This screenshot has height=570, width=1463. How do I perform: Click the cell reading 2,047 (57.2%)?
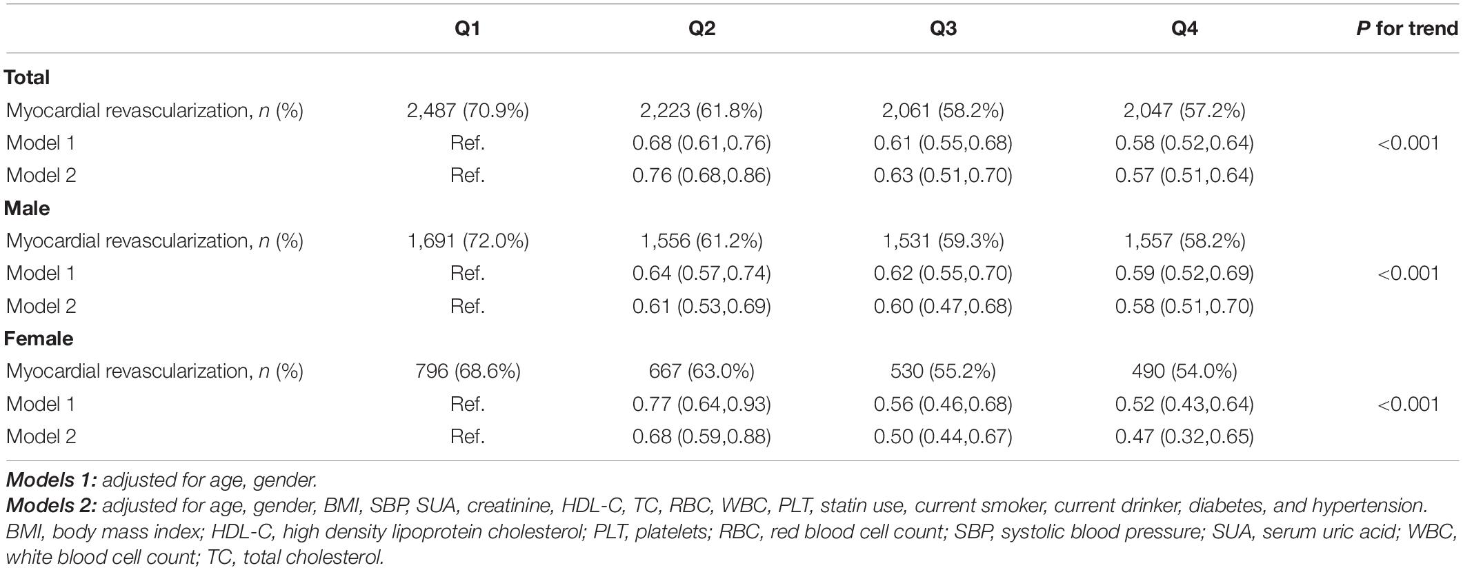pyautogui.click(x=1184, y=110)
